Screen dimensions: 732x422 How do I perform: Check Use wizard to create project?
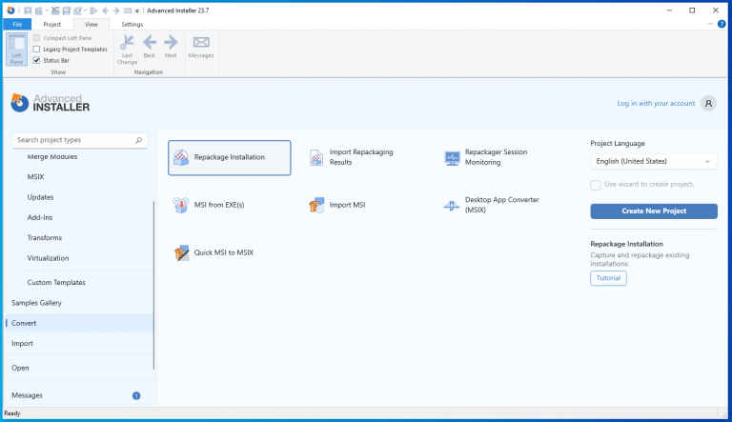click(x=595, y=185)
